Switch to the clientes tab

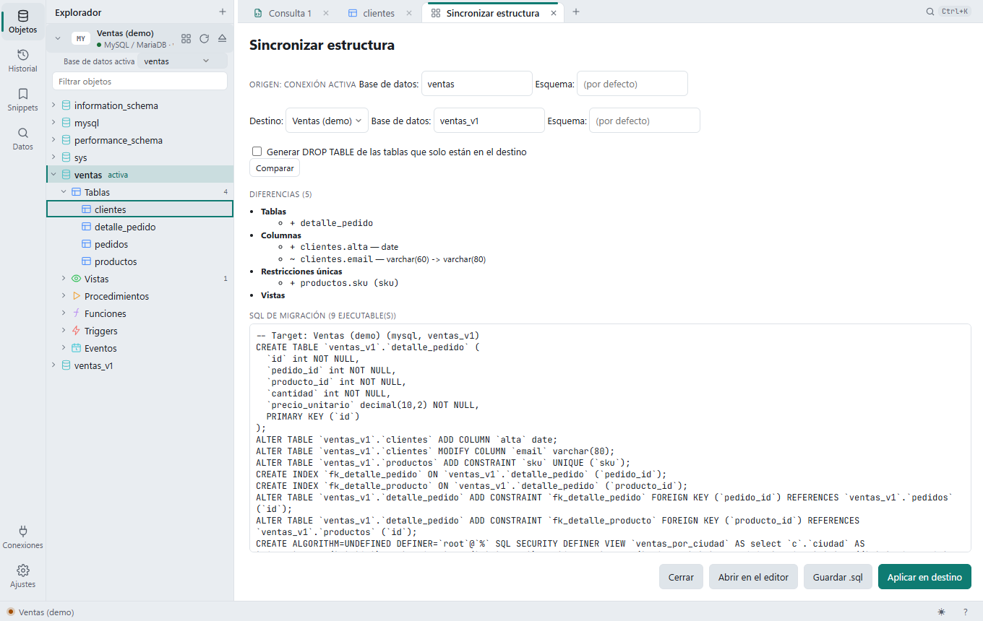pos(378,13)
